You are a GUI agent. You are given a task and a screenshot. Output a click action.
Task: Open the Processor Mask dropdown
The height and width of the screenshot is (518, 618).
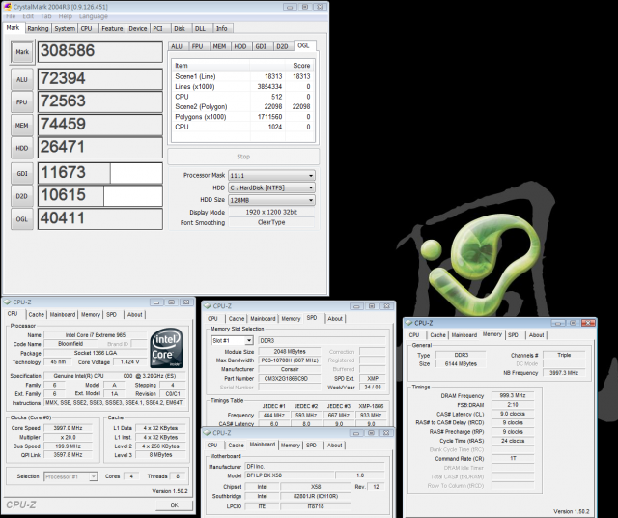(271, 175)
